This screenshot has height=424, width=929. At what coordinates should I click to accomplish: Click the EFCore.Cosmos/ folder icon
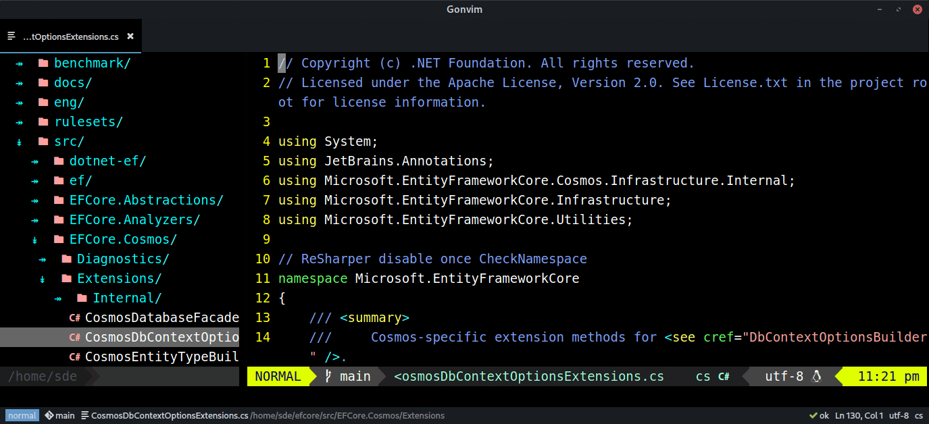coord(58,240)
